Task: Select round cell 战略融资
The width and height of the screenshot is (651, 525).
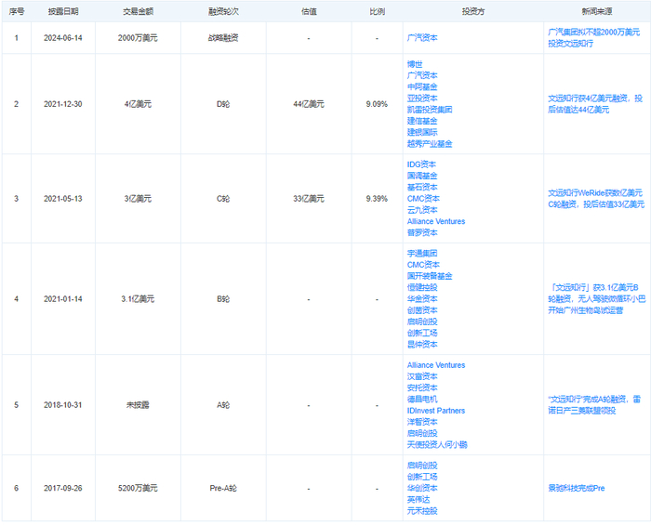Action: 223,38
